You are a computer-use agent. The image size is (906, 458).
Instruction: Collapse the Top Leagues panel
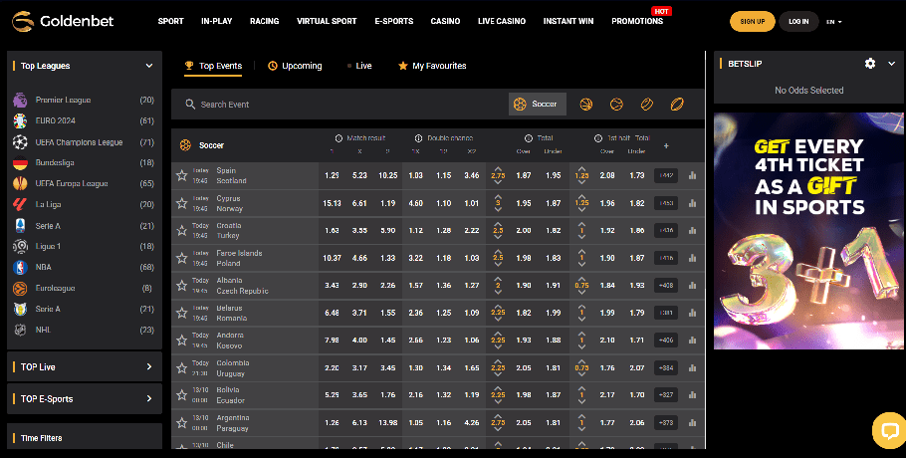[149, 66]
